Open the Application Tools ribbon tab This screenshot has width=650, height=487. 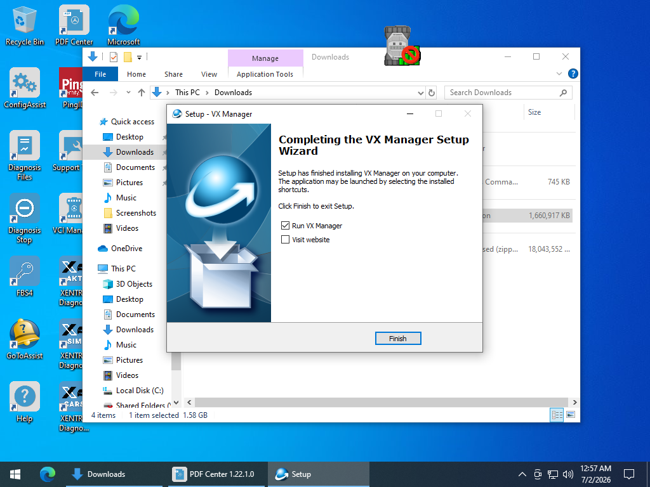click(x=265, y=74)
